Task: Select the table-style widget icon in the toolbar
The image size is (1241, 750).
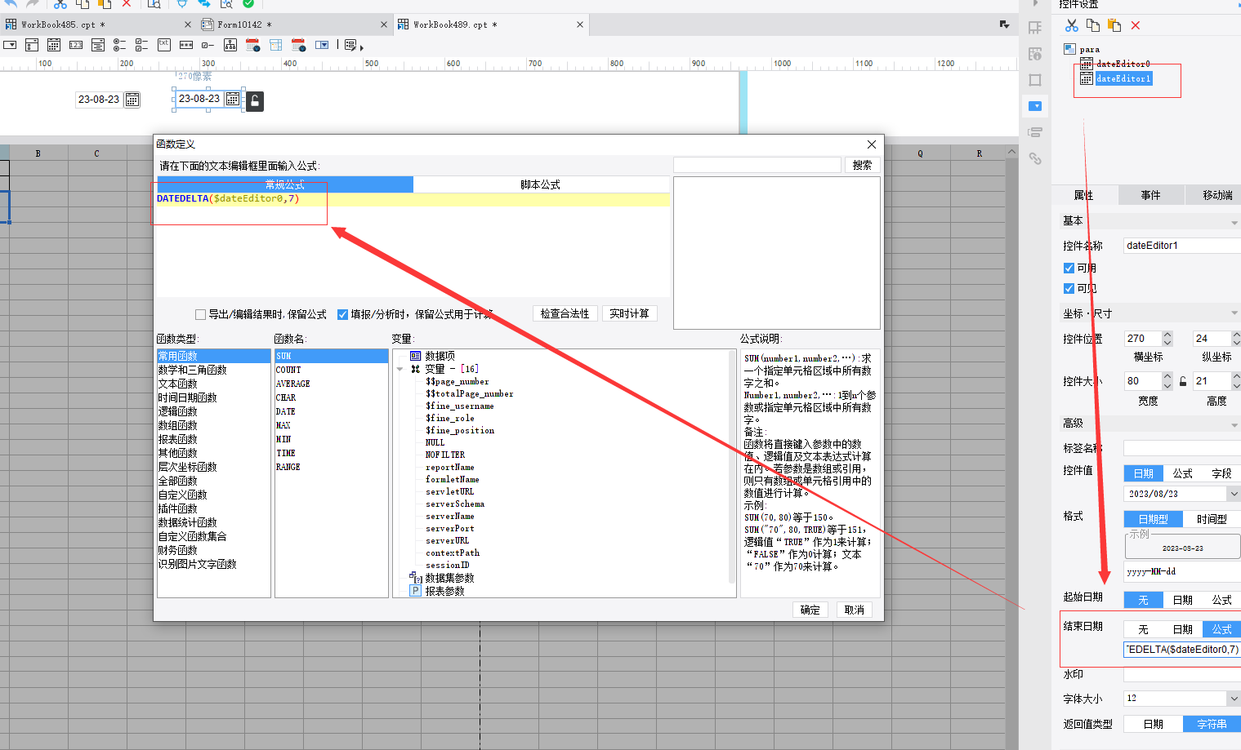Action: click(x=275, y=45)
